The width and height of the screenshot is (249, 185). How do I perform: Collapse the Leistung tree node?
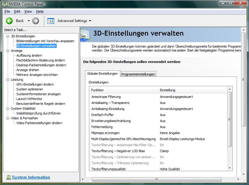coord(8,80)
